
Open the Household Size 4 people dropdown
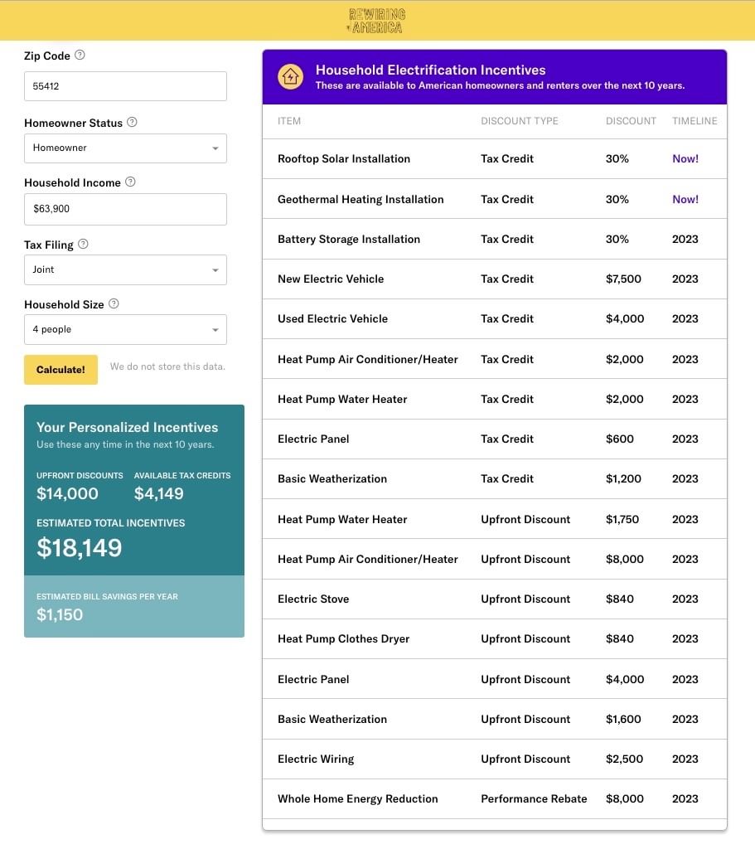tap(126, 329)
